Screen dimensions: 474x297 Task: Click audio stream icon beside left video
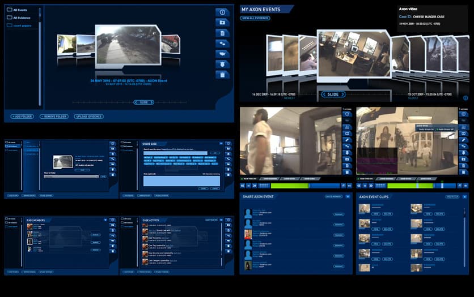347,127
